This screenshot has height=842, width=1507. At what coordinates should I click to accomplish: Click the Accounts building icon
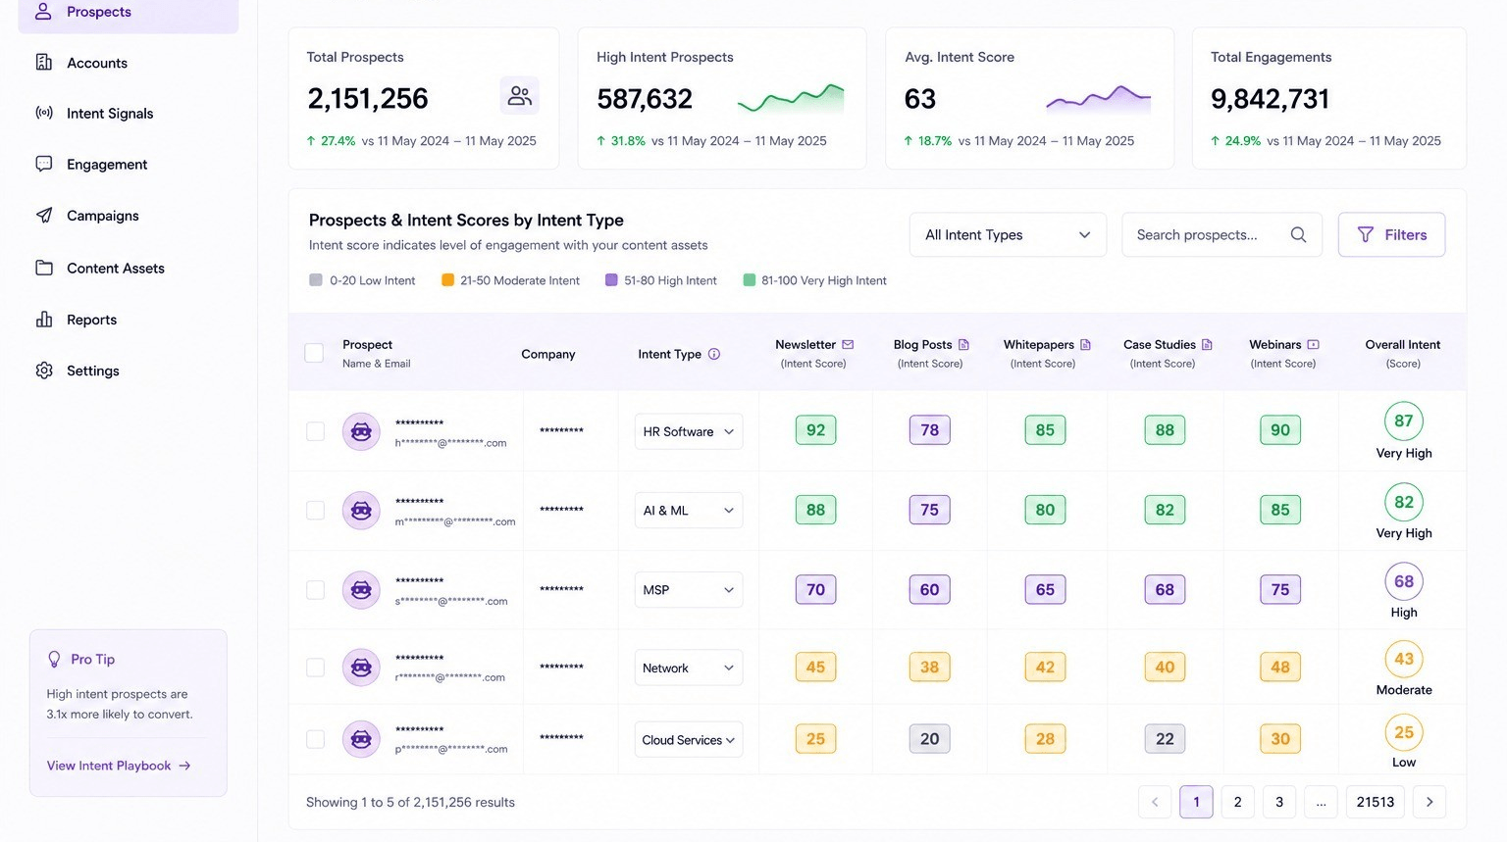click(x=44, y=63)
